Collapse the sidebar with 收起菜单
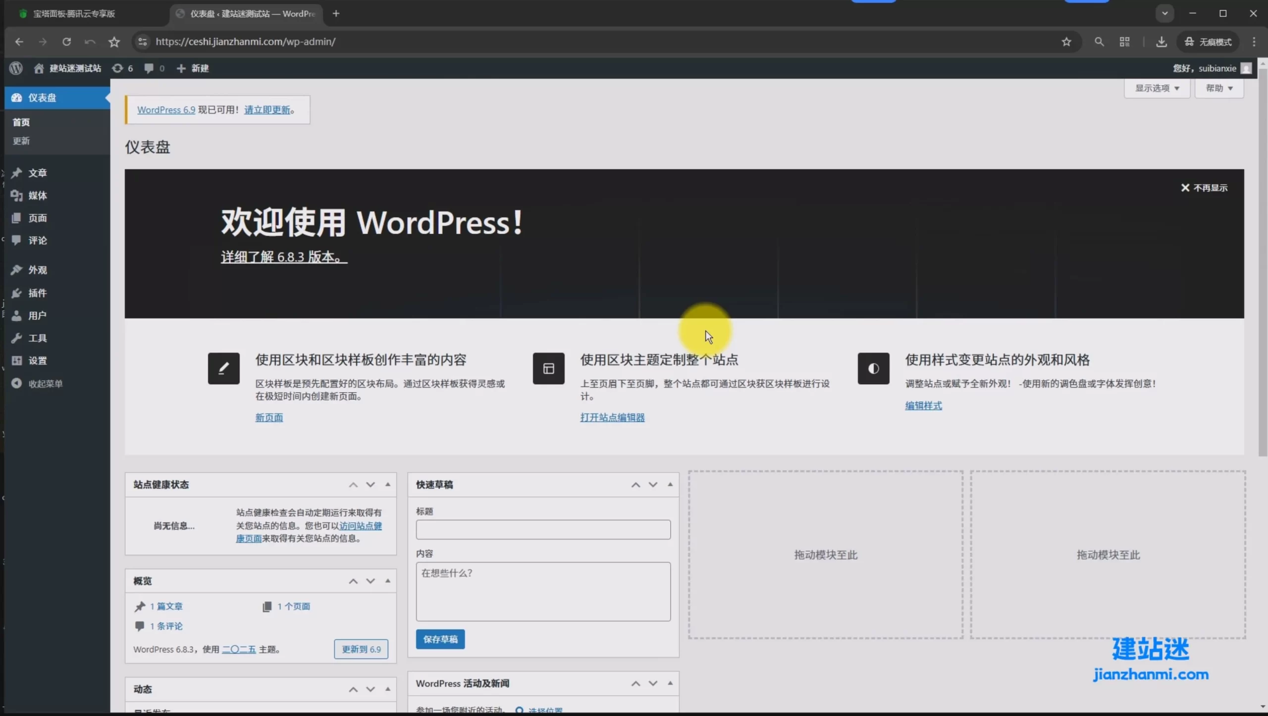 45,383
